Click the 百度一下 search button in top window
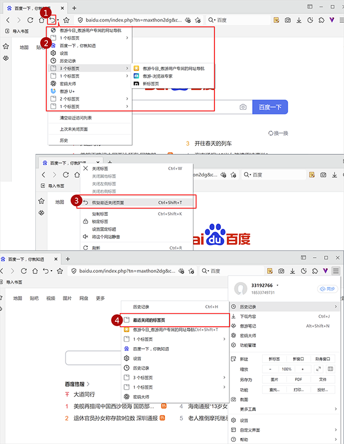This screenshot has height=444, width=344. click(270, 107)
